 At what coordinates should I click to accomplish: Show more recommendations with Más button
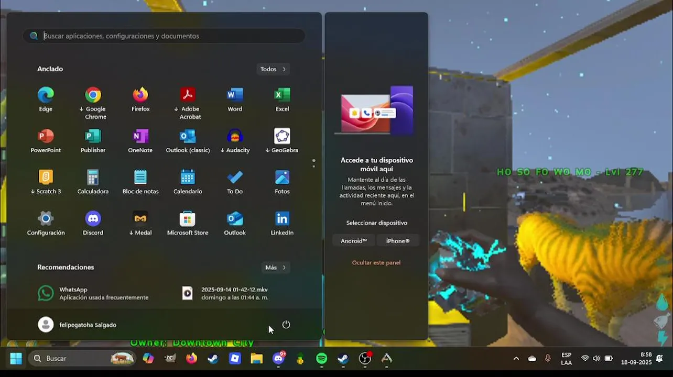pos(276,268)
